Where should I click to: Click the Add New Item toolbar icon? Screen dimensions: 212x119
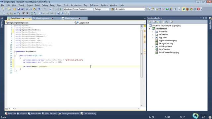pos(9,9)
